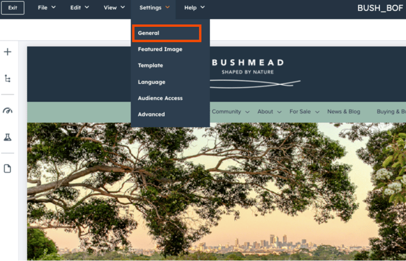Open the Optimize gauge icon
Screen dimensions: 406x261
pos(8,110)
